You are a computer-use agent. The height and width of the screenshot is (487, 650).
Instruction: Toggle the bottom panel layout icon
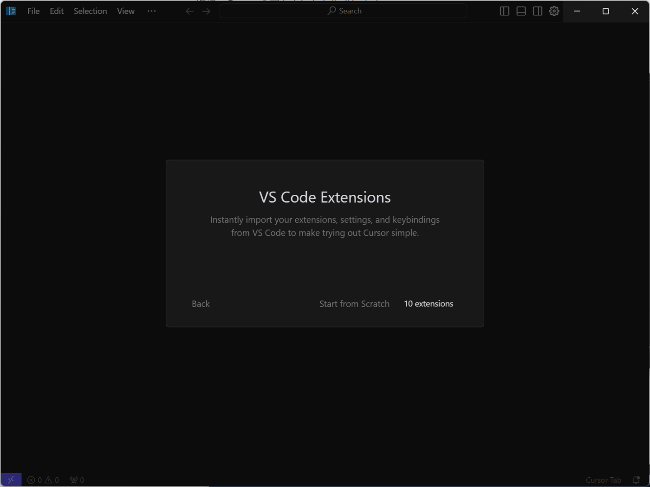521,11
